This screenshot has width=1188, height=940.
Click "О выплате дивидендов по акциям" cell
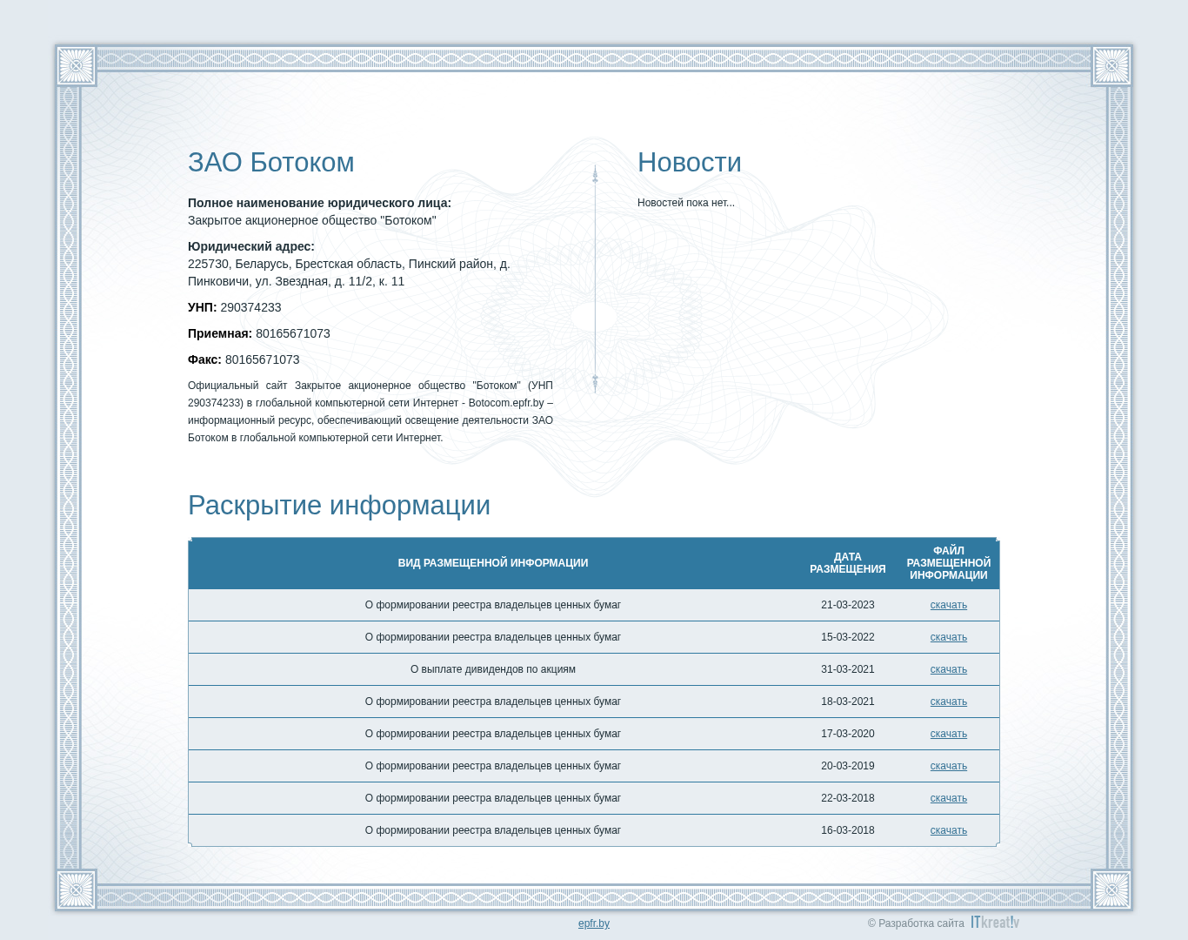(493, 669)
